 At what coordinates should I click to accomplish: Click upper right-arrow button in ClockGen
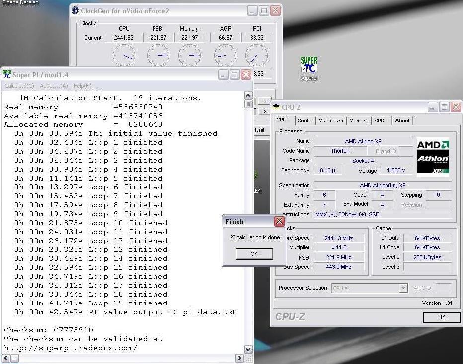pyautogui.click(x=265, y=101)
